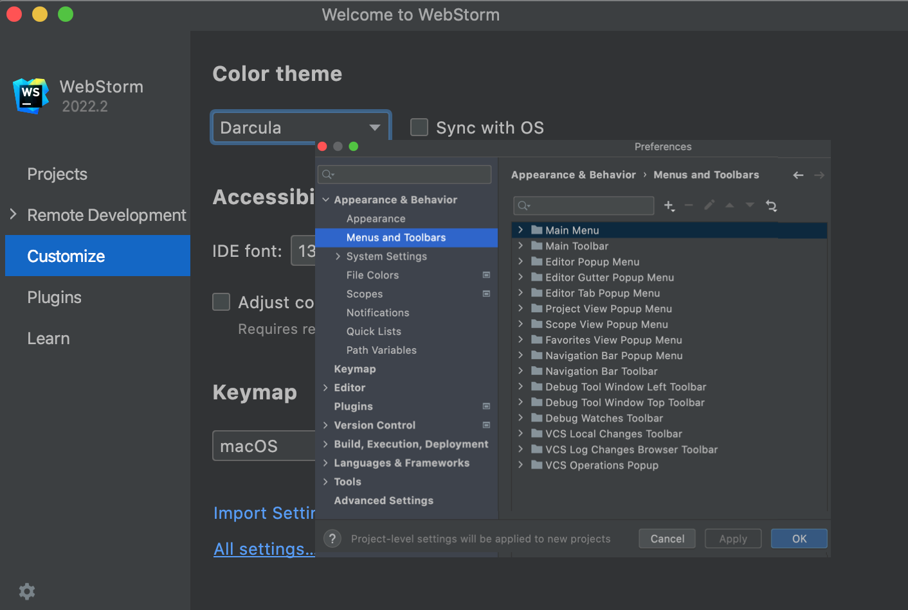The height and width of the screenshot is (610, 908).
Task: Click the Add action plus icon
Action: pos(669,205)
